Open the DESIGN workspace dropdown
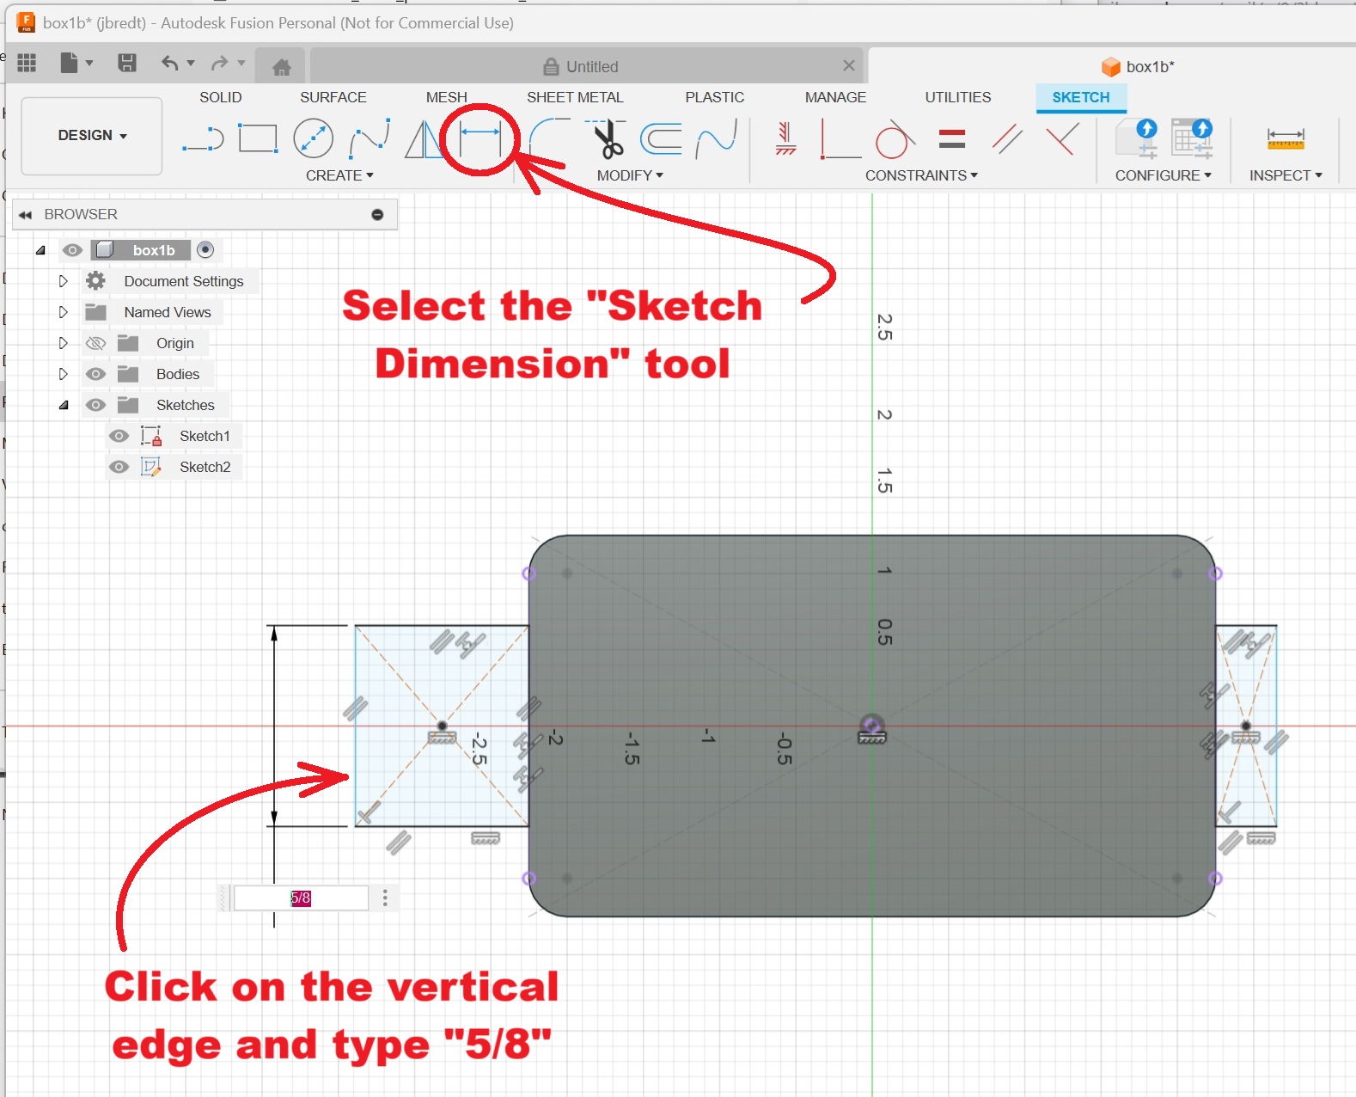The height and width of the screenshot is (1097, 1356). coord(92,136)
